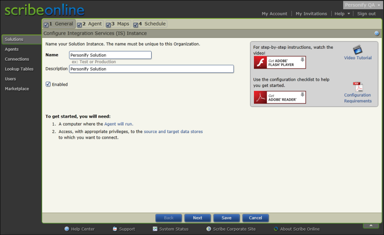Follow the Agent will run link
The width and height of the screenshot is (384, 235).
click(x=119, y=124)
